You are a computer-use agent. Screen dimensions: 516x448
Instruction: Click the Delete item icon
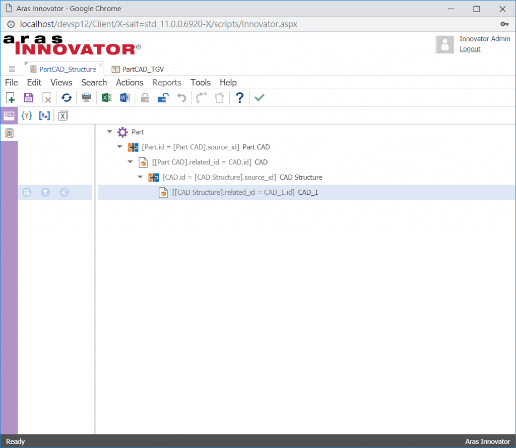(x=47, y=98)
